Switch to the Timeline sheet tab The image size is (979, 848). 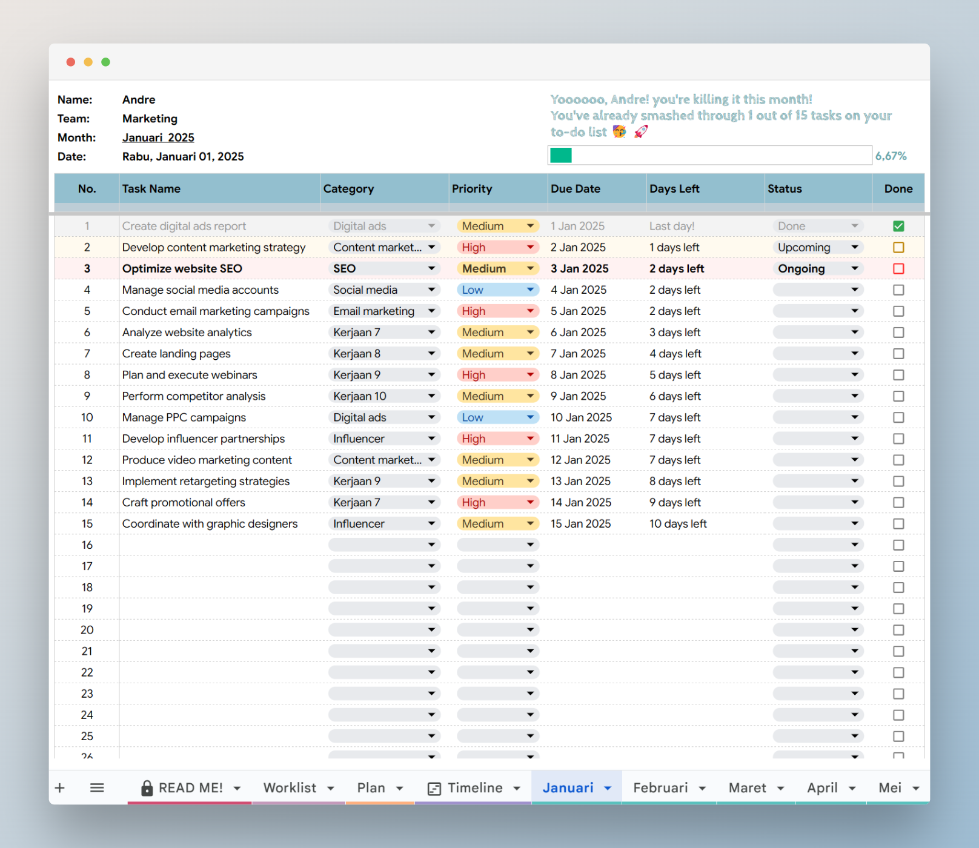[x=475, y=788]
